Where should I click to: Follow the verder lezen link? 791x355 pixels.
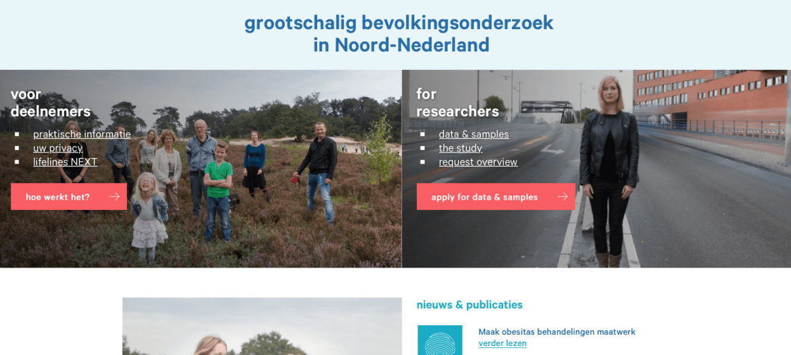pos(502,343)
